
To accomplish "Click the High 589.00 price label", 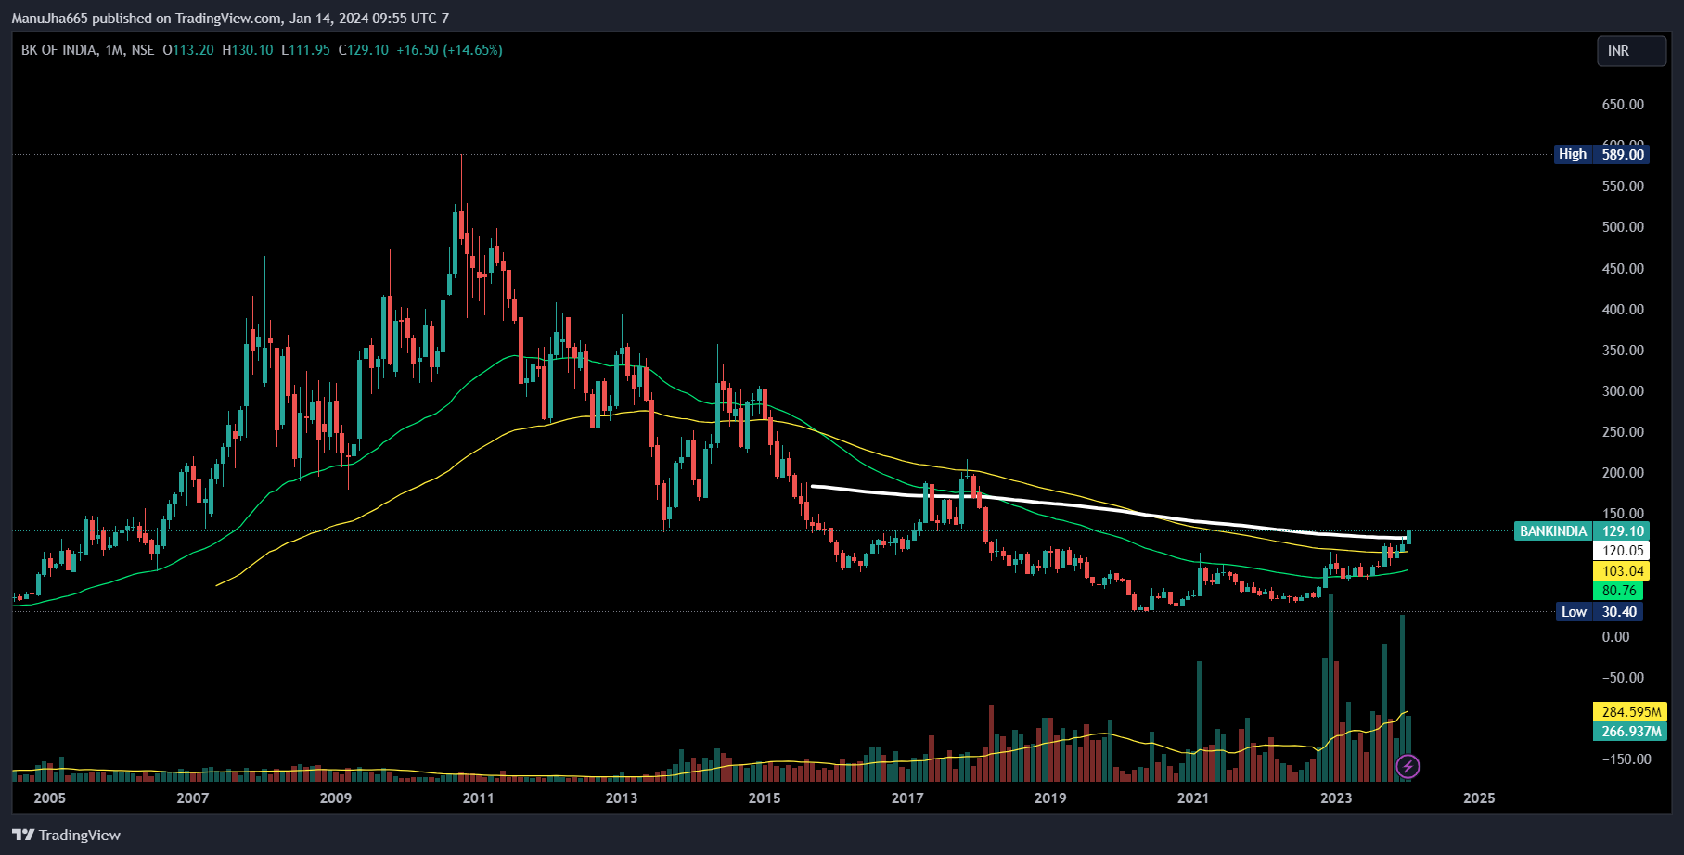I will 1601,154.
